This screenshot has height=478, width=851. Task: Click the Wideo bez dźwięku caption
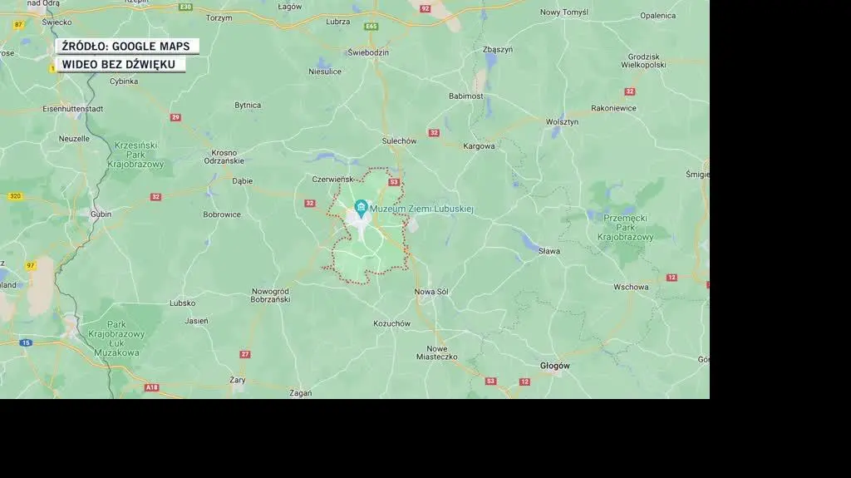click(120, 64)
